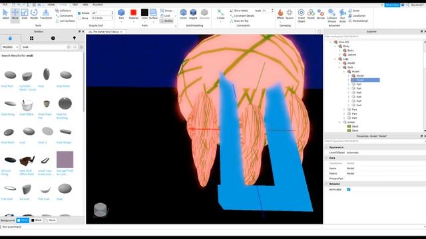This screenshot has width=426, height=239.
Task: Toggle Collisions in the Tools group
Action: (63, 11)
